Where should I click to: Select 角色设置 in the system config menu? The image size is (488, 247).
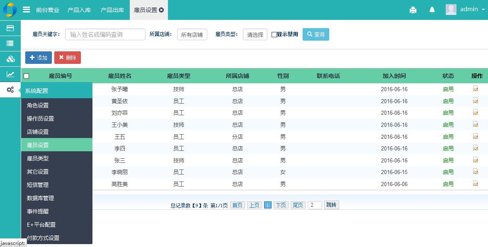coord(38,105)
